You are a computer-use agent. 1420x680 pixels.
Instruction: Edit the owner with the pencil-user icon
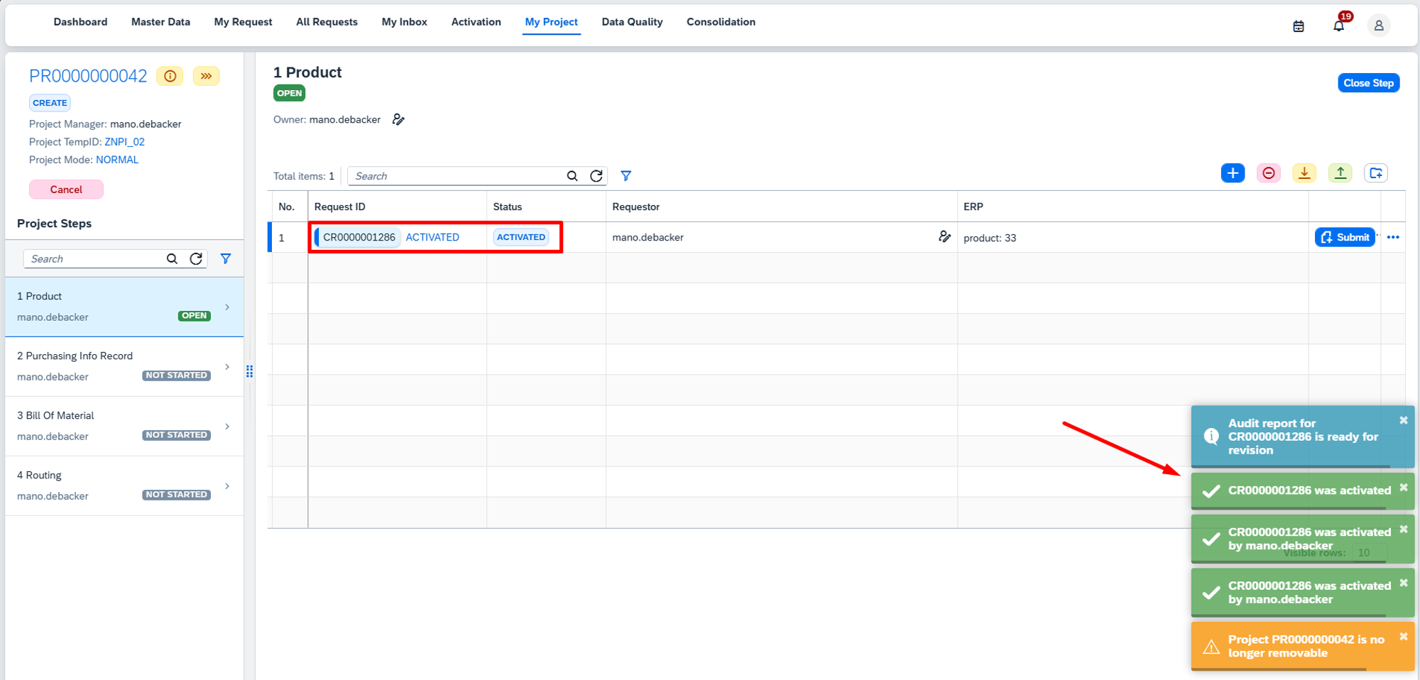coord(398,119)
